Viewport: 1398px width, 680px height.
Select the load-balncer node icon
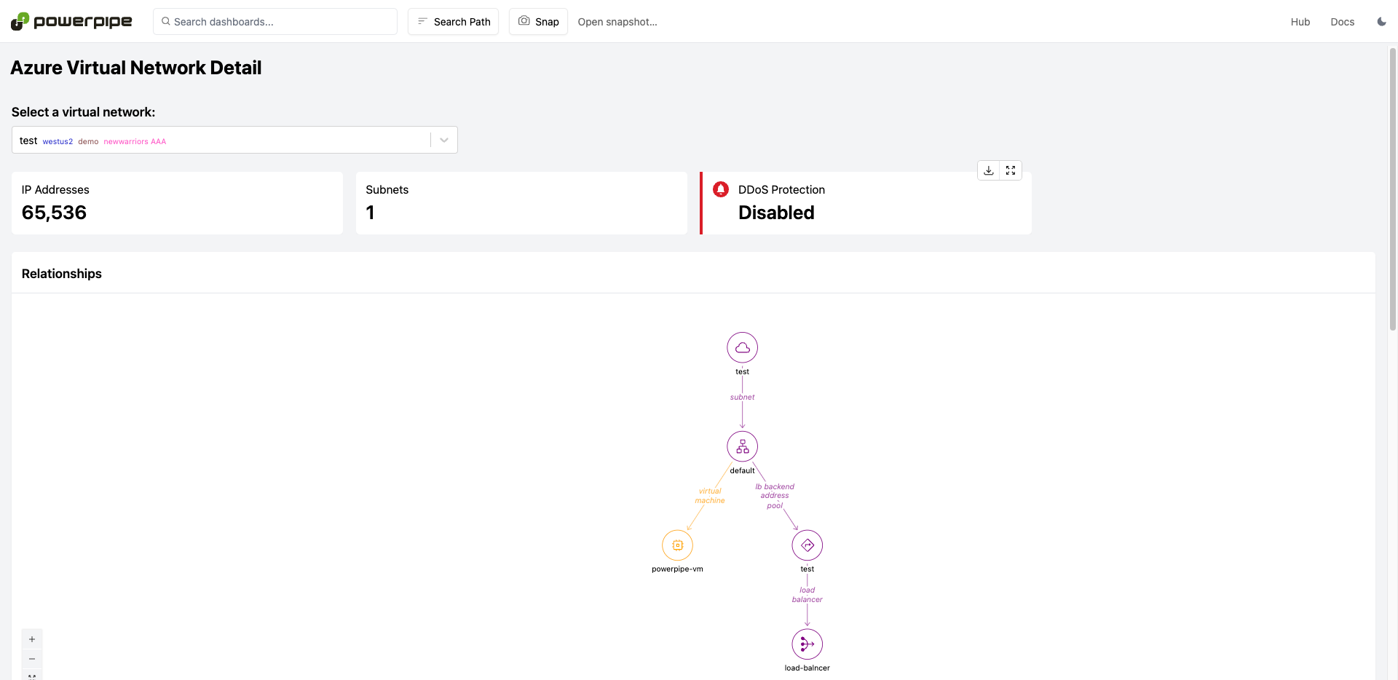pos(807,644)
